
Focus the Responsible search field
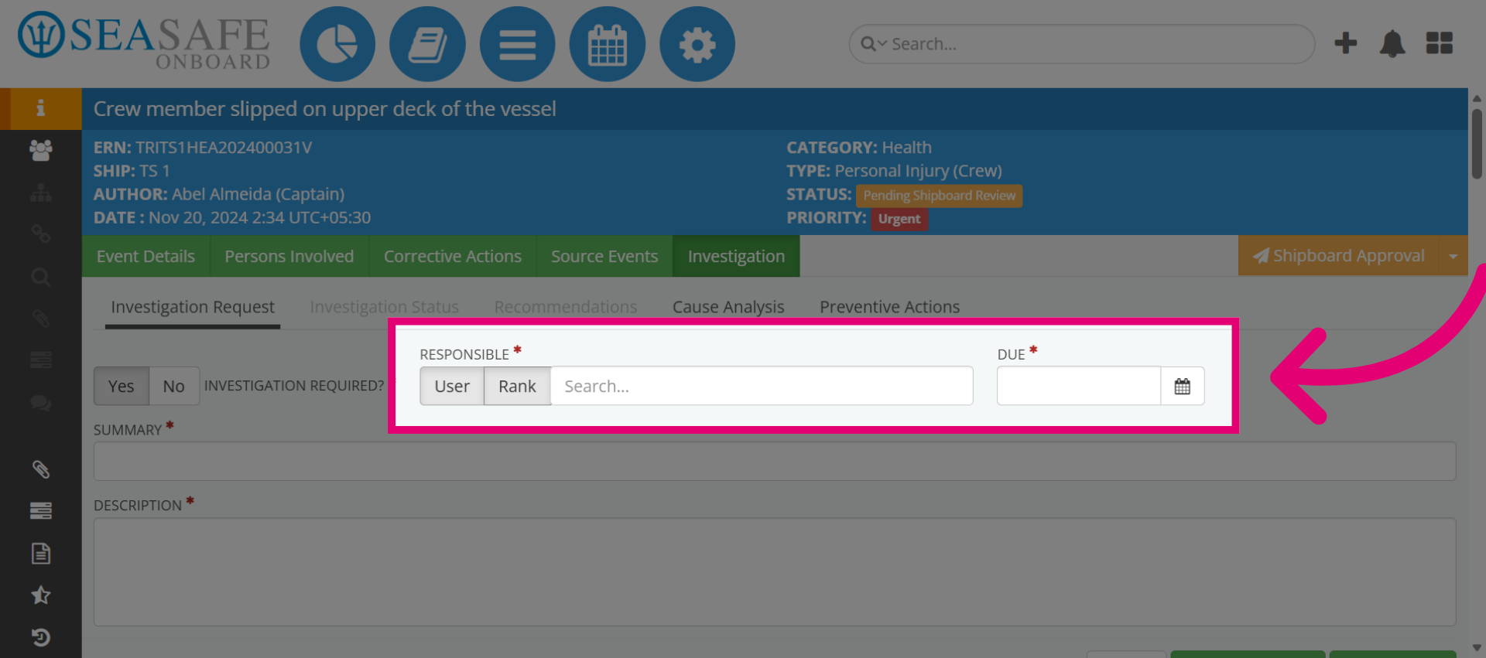[762, 386]
